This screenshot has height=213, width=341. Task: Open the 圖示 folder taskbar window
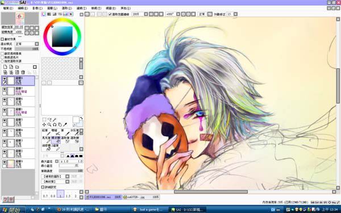point(112,210)
